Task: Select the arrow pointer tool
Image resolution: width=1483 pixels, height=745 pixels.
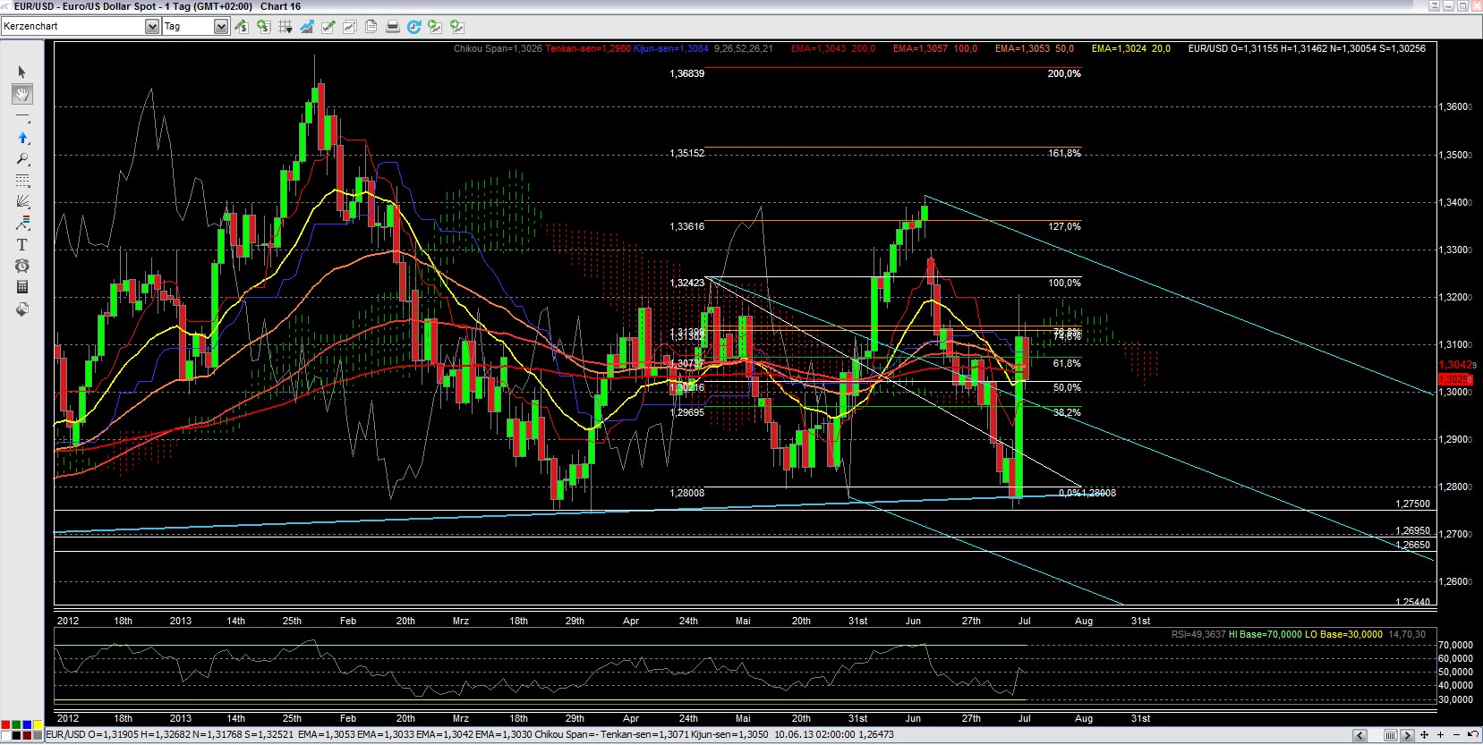Action: pos(22,72)
